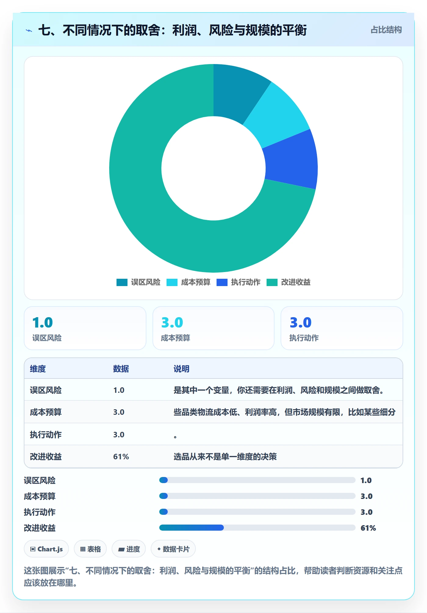The width and height of the screenshot is (427, 613).
Task: Click the 选品从来不是单一维度的决策 description cell
Action: [x=225, y=457]
